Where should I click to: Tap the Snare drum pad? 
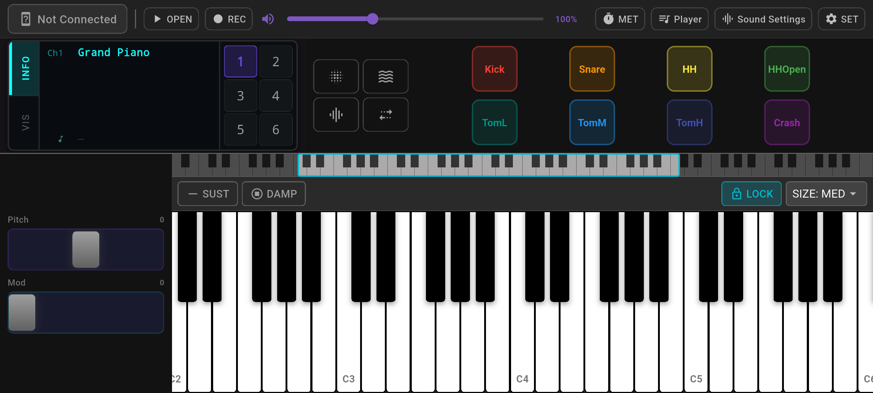tap(592, 69)
